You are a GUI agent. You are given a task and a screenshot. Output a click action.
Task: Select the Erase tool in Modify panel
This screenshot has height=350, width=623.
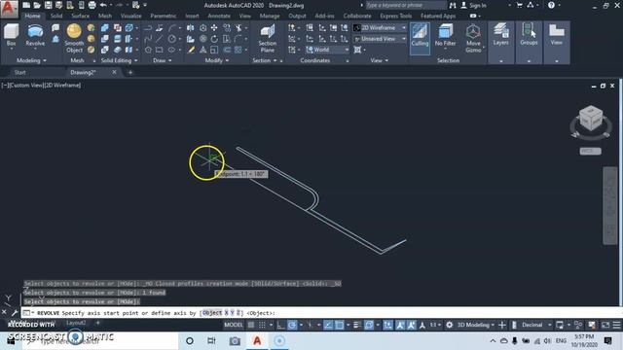191,50
